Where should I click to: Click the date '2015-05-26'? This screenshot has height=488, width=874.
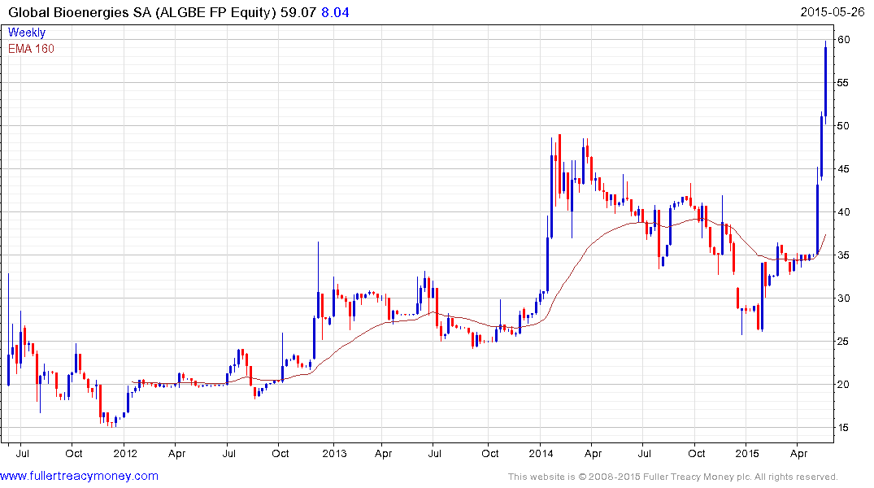[x=833, y=12]
